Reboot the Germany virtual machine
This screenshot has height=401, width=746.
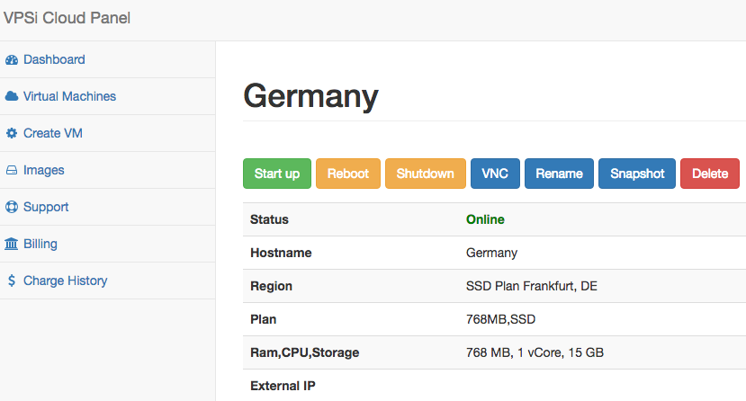[348, 174]
